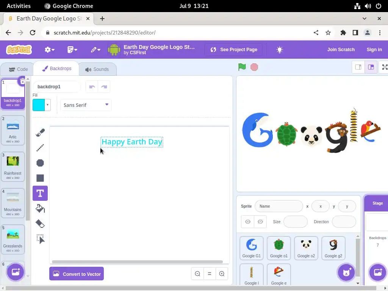Select the Text tool
388x291 pixels.
point(40,193)
